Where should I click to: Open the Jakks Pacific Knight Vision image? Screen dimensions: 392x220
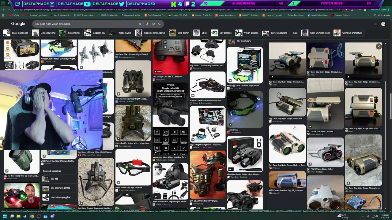pos(133,123)
